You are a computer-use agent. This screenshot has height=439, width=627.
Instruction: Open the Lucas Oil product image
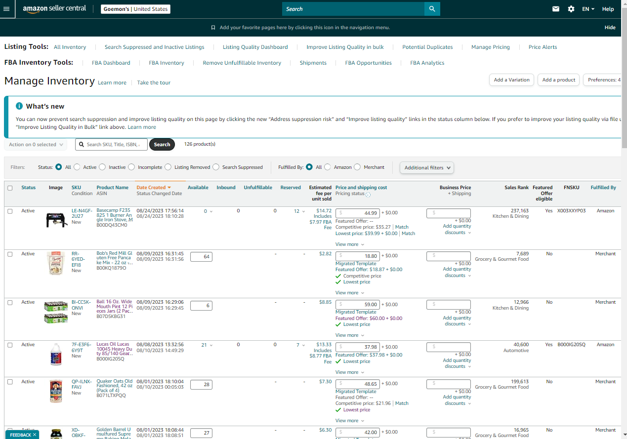tap(55, 354)
